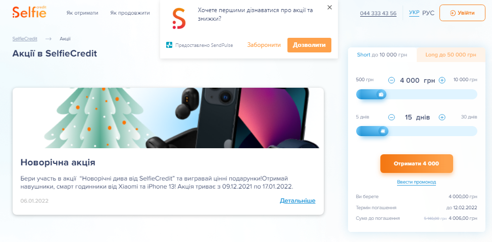The width and height of the screenshot is (492, 242).
Task: Decrease loan days with minus icon
Action: coord(391,117)
